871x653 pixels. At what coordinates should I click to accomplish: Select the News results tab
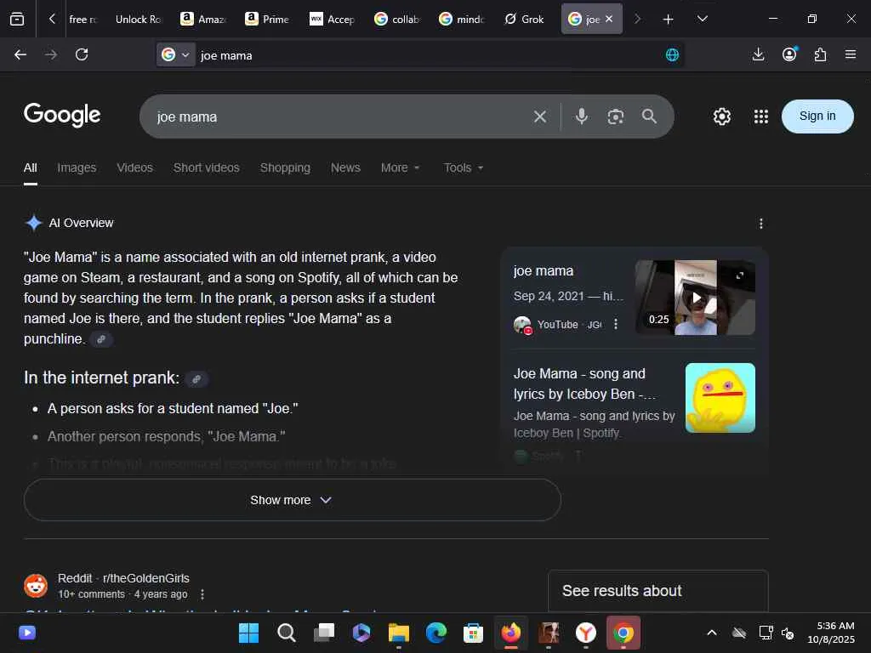(345, 168)
